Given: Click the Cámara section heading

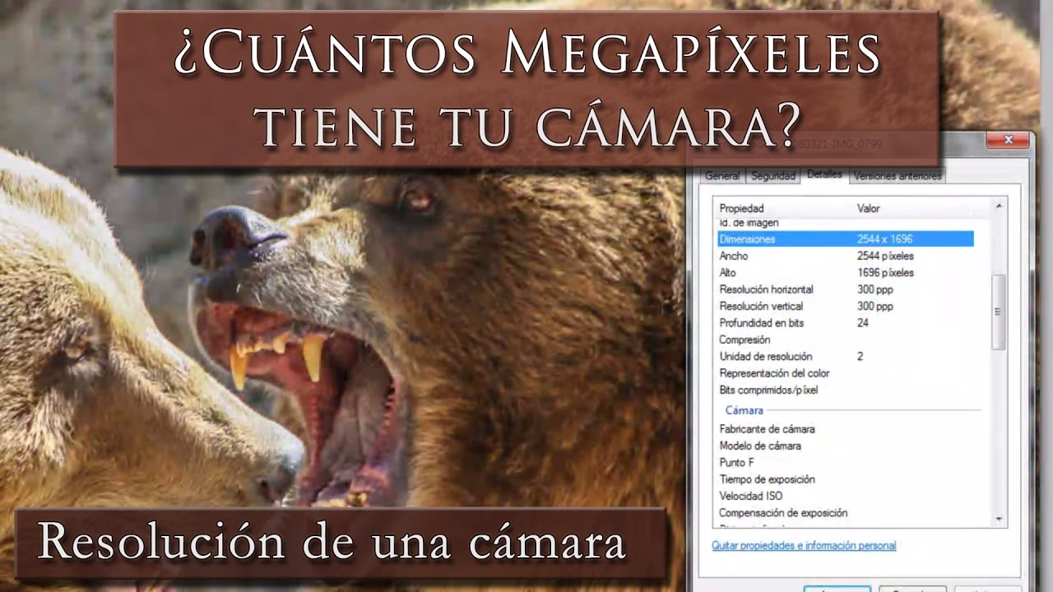Looking at the screenshot, I should 745,409.
